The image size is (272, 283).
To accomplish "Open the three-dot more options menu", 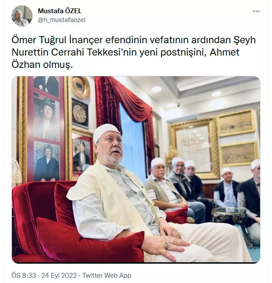I will pyautogui.click(x=256, y=11).
